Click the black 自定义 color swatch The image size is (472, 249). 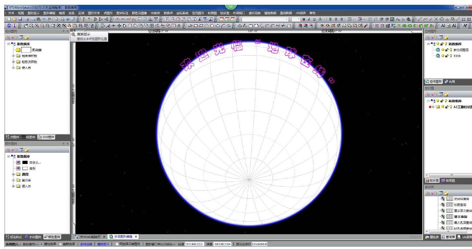pyautogui.click(x=25, y=163)
